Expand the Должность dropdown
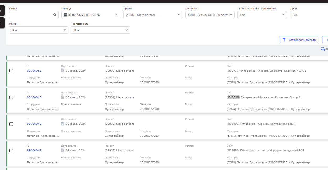The image size is (328, 170). pos(210,15)
